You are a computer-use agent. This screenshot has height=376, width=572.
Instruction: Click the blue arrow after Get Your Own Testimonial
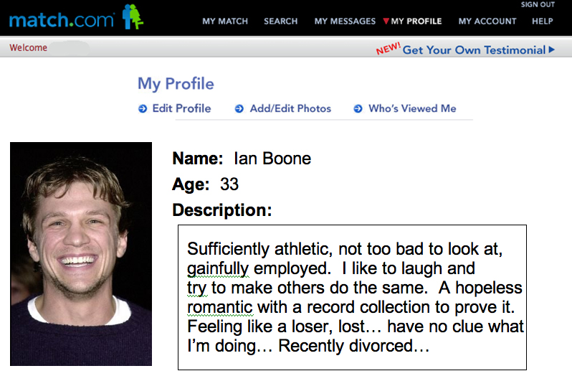click(x=552, y=50)
